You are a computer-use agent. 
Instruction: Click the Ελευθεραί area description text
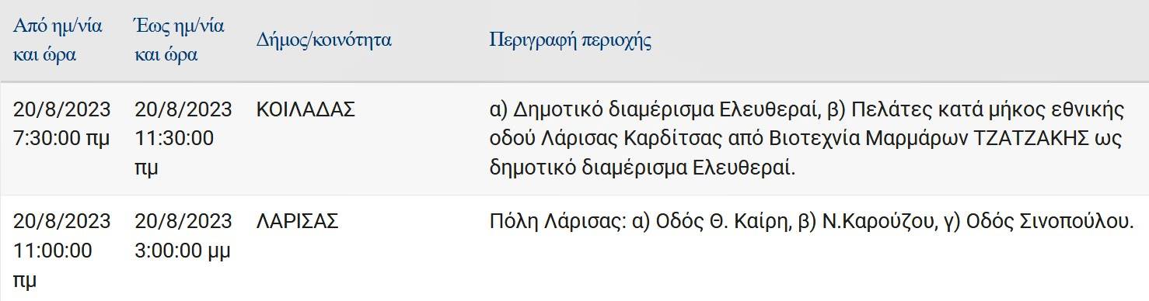coord(807,139)
